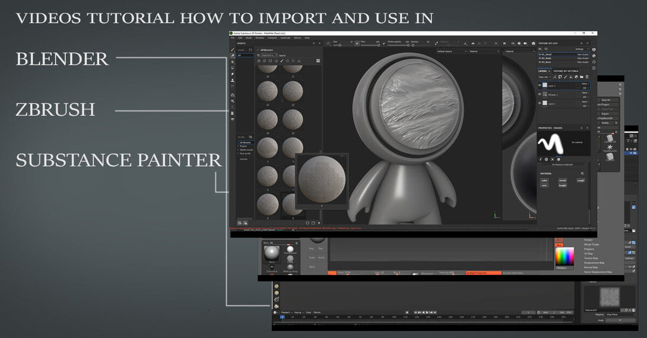647x338 pixels.
Task: Select the Clone stamp tool in Substance Painter
Action: pyautogui.click(x=232, y=81)
